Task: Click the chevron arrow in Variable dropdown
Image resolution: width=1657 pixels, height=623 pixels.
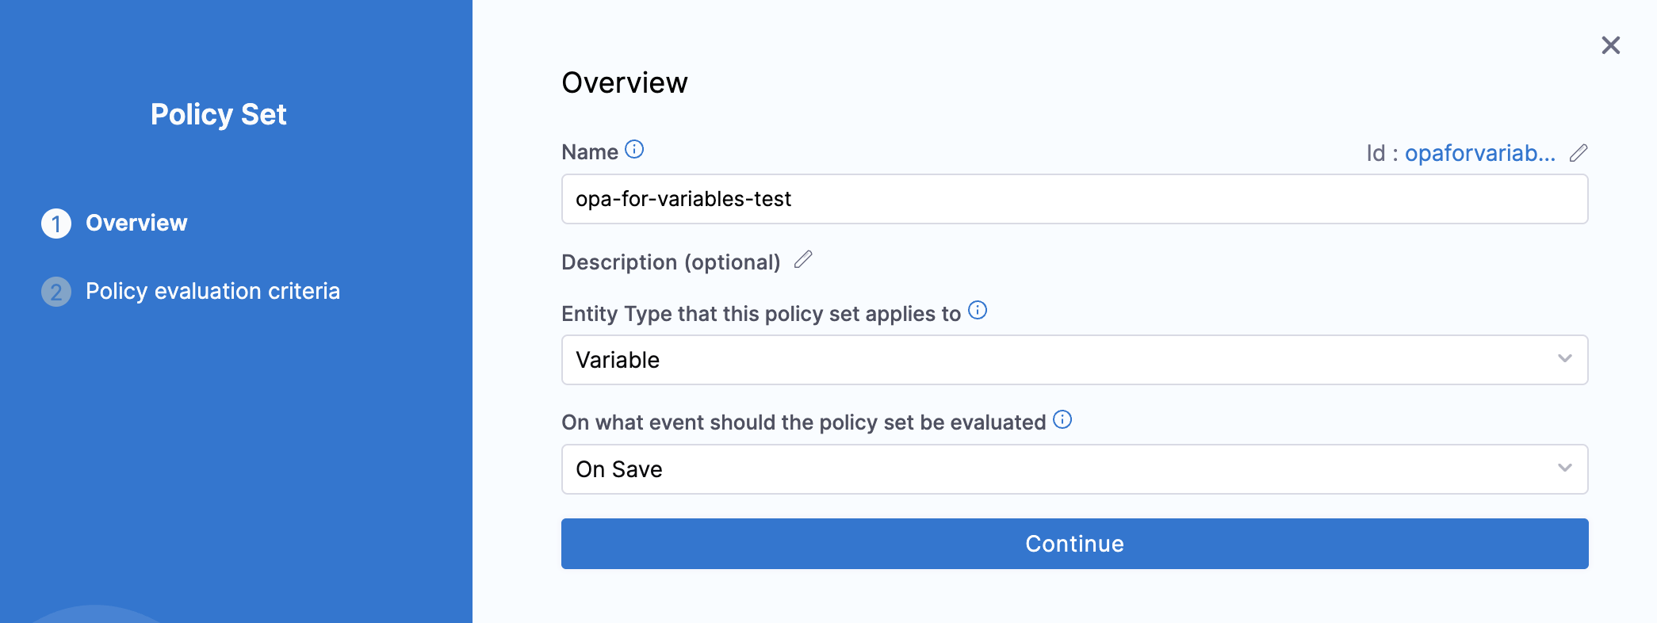Action: point(1564,359)
